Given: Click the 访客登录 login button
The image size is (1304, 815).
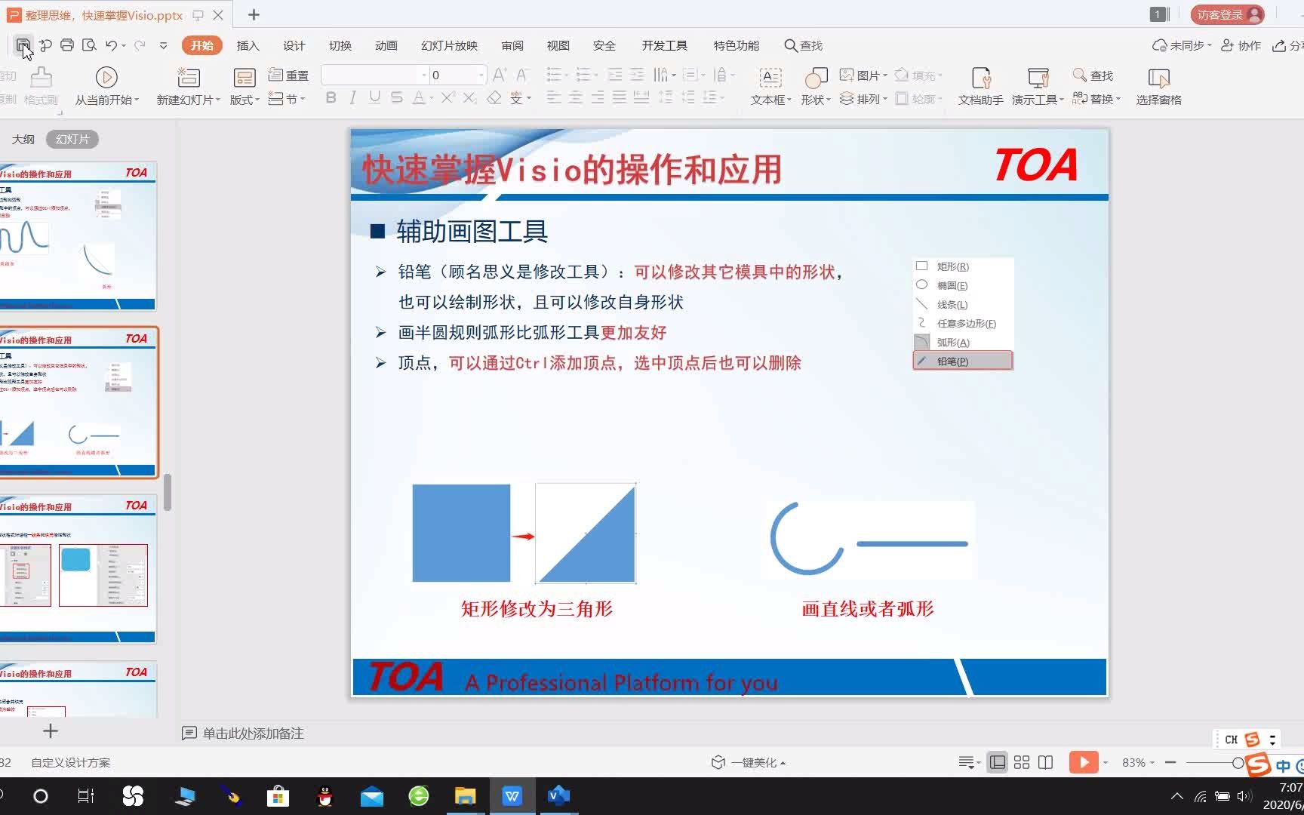Looking at the screenshot, I should coord(1222,14).
